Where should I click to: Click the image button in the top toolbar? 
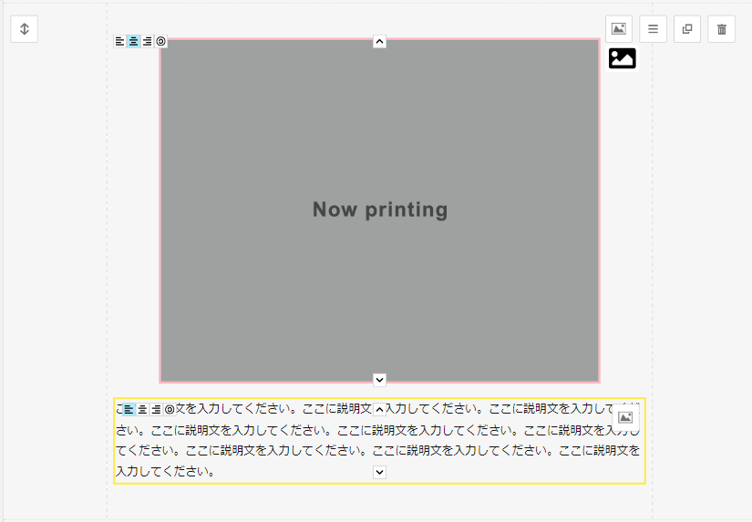coord(619,29)
